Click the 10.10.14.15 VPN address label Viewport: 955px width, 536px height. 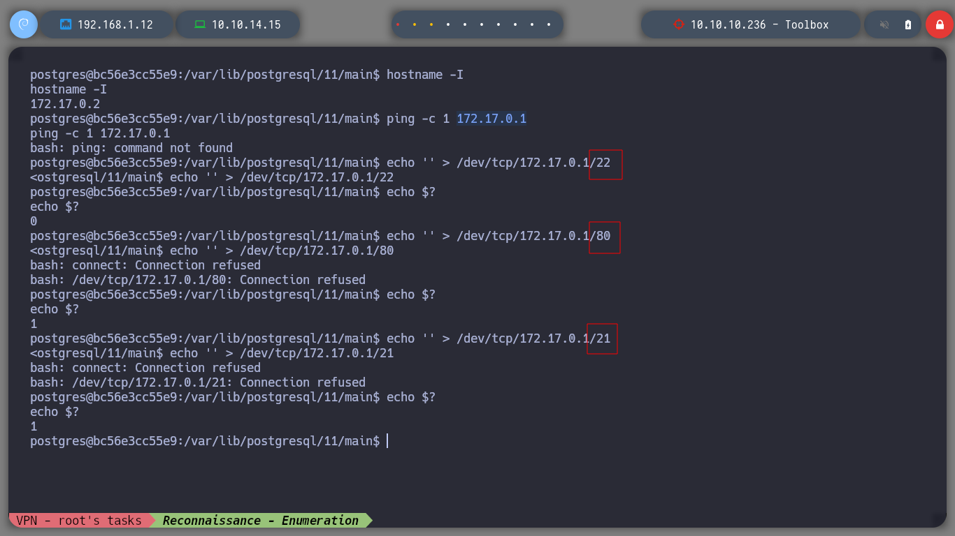click(x=246, y=24)
